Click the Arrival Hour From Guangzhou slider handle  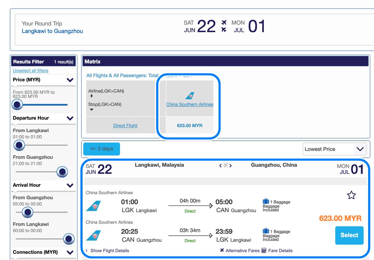coord(28,212)
